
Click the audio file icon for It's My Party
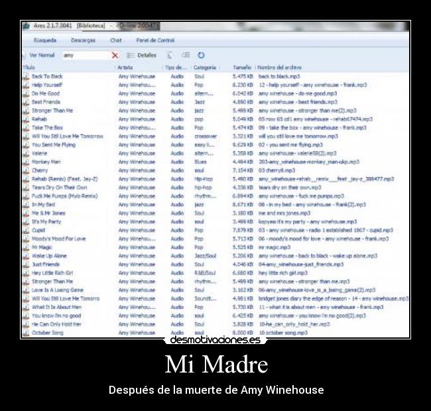[x=26, y=222]
